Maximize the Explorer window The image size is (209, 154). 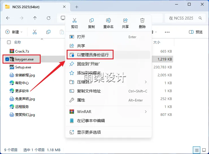[189, 5]
